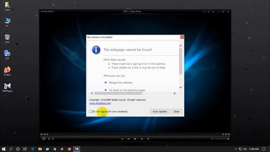Image resolution: width=270 pixels, height=152 pixels.
Task: Open the Store icon on the taskbar
Action: coord(47,149)
